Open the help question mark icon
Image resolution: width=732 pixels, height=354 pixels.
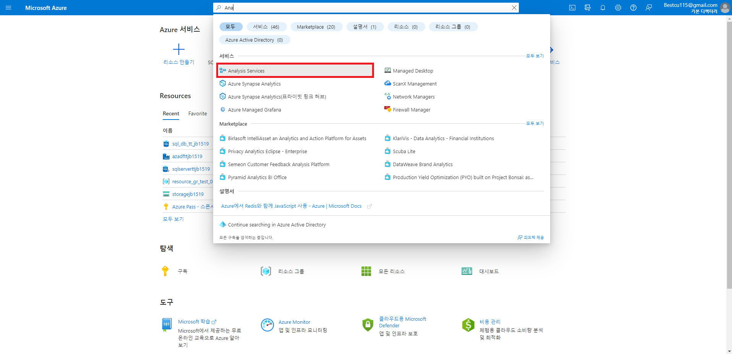(633, 8)
